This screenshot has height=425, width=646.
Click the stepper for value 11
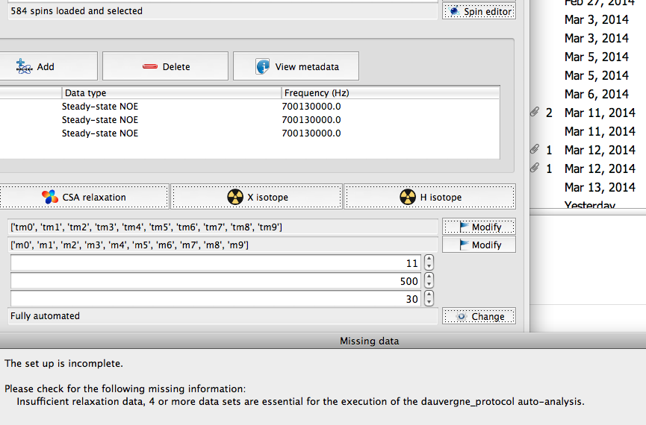coord(429,263)
